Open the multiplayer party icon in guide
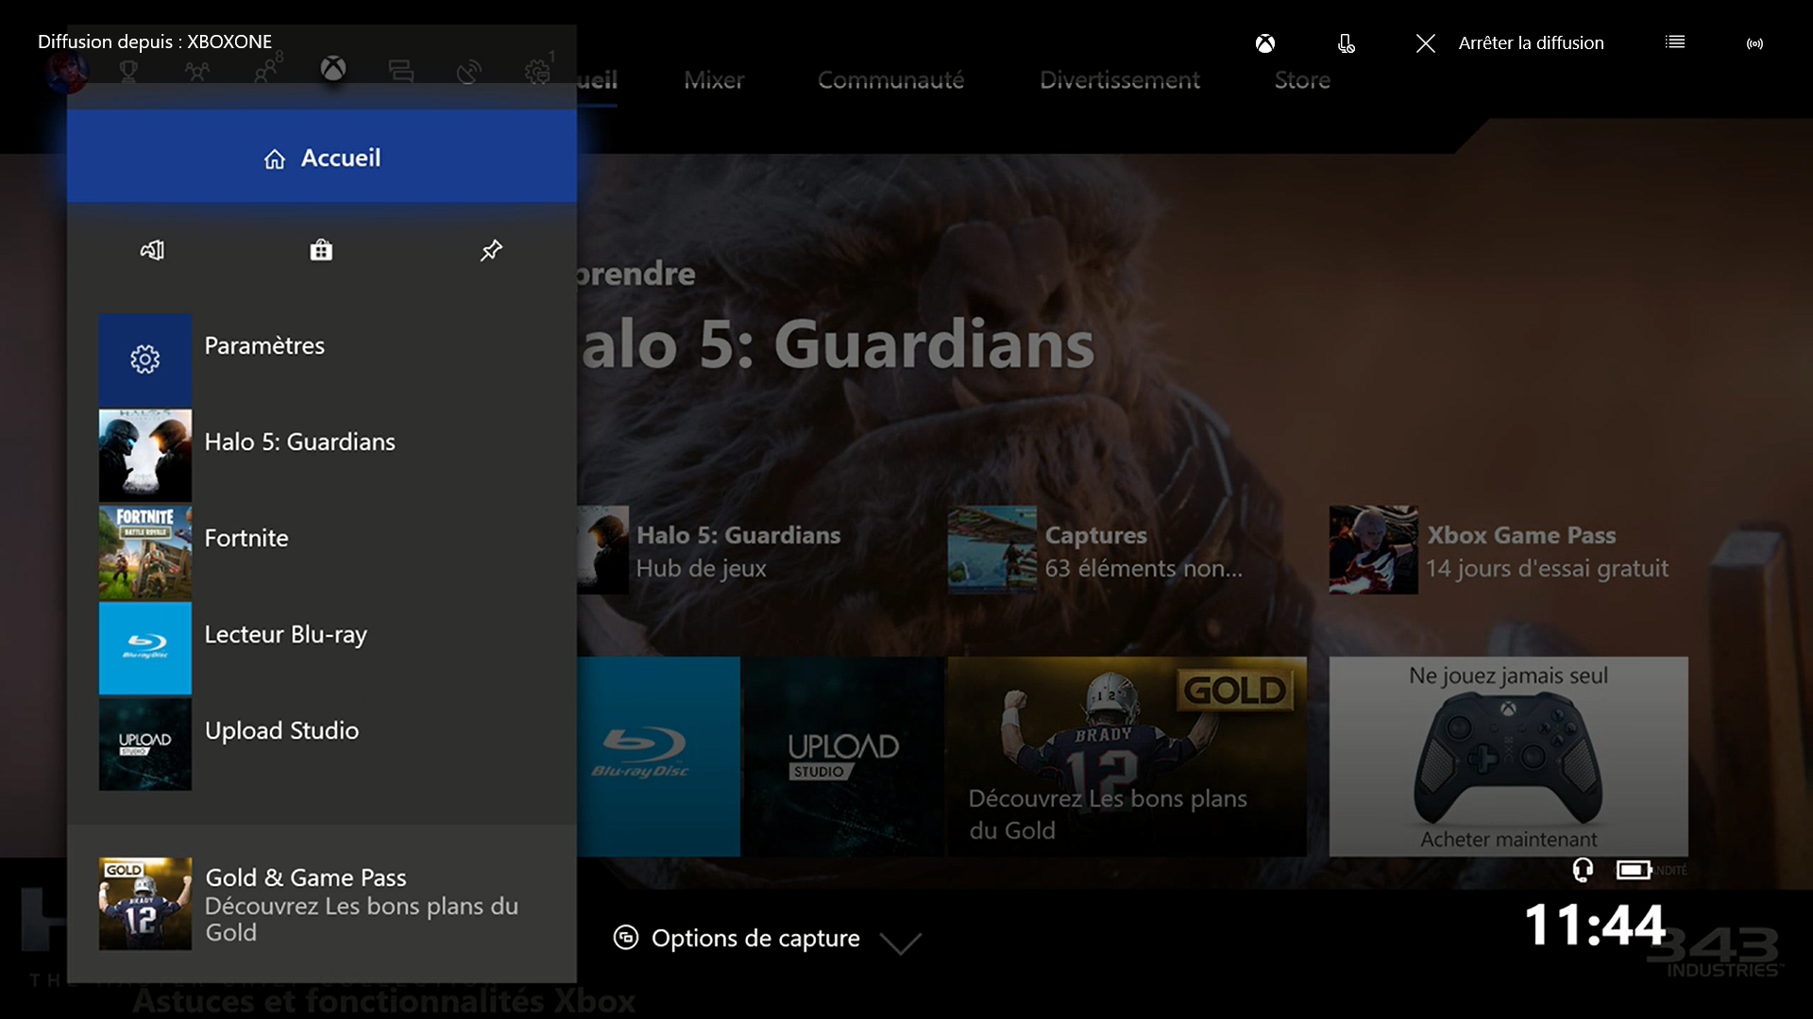1813x1019 pixels. [x=197, y=71]
